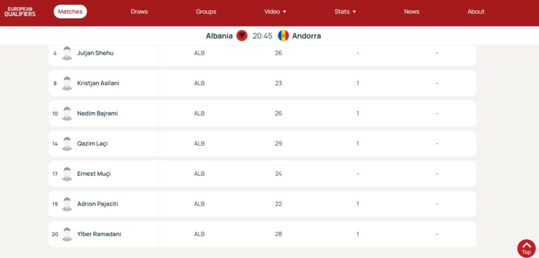Viewport: 539px width, 258px height.
Task: Click Nedim Bajrami's player avatar
Action: point(67,113)
